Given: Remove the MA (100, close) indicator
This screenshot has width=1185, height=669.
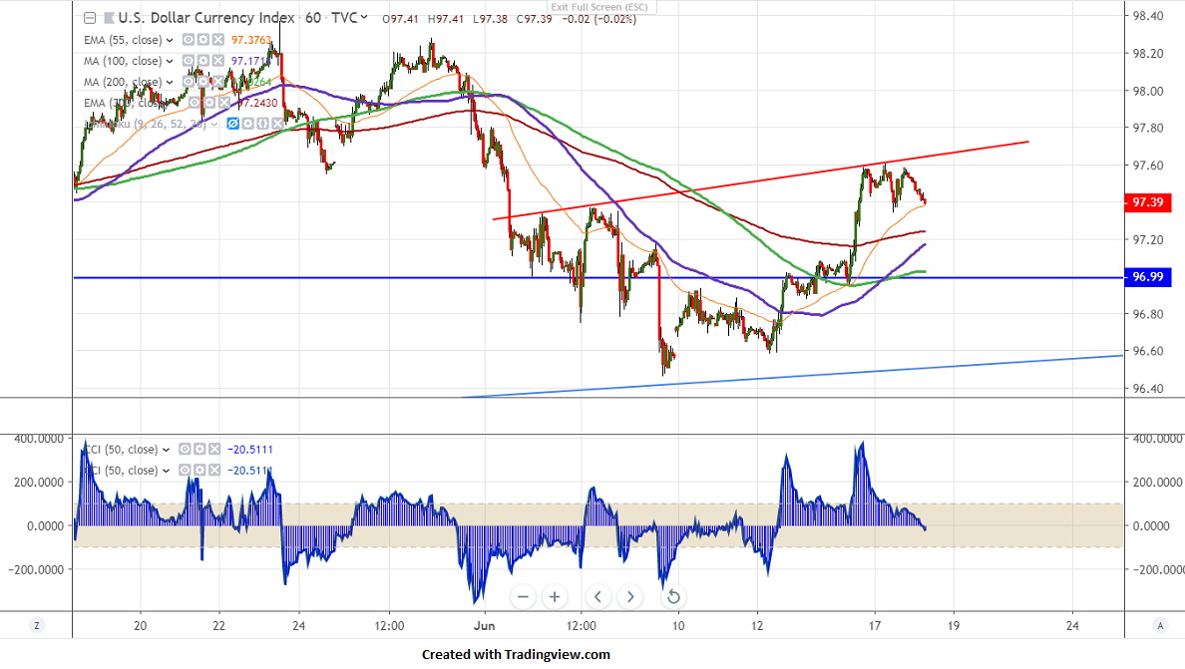Looking at the screenshot, I should coord(217,61).
